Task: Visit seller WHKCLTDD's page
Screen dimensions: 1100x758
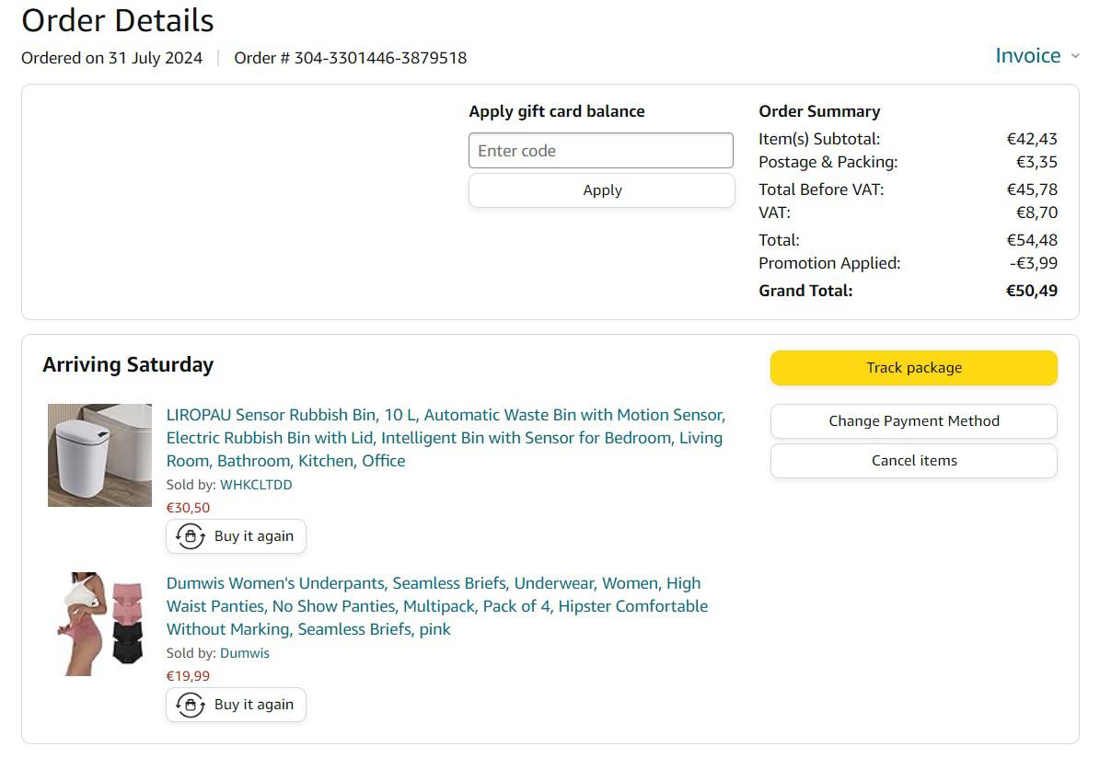Action: pos(256,485)
